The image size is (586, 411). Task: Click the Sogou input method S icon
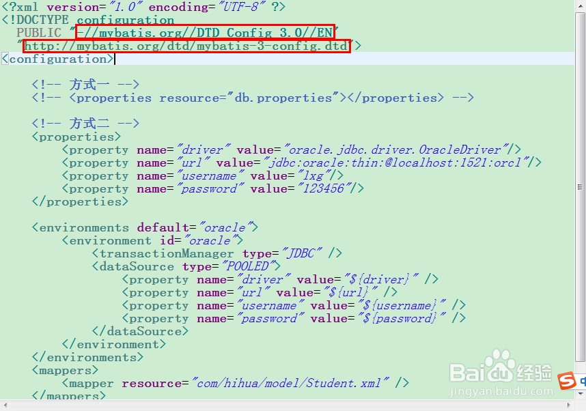click(x=567, y=381)
